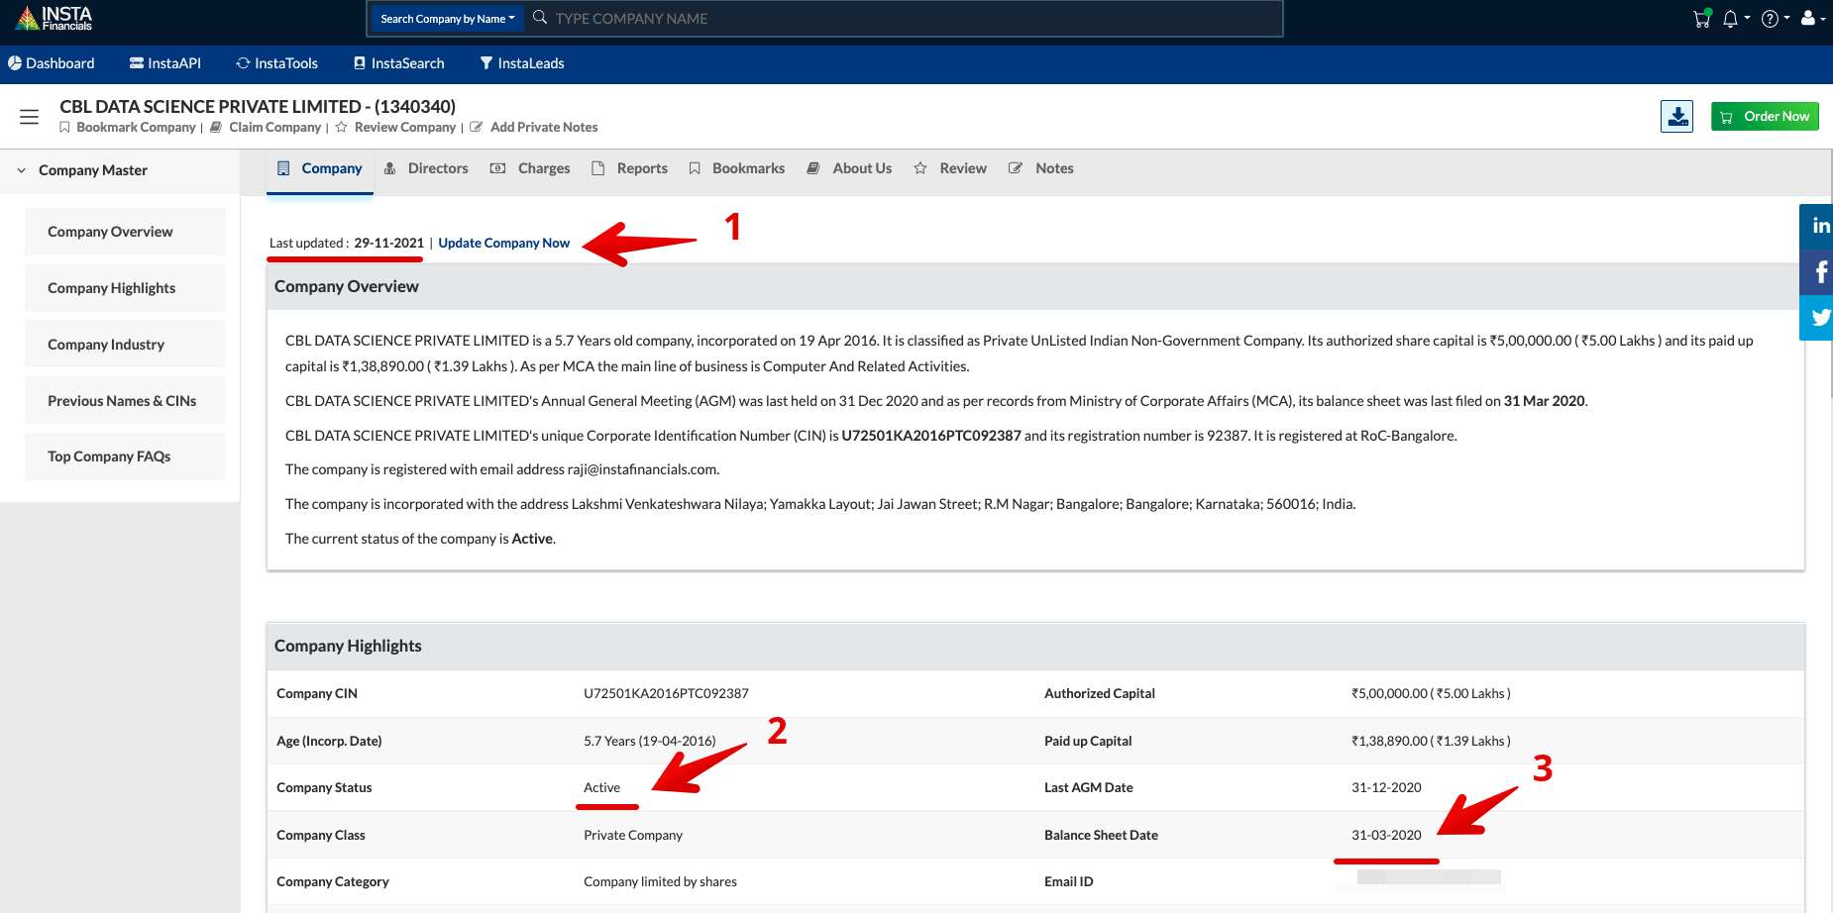Switch to the About Us tab
The height and width of the screenshot is (913, 1833).
click(849, 168)
